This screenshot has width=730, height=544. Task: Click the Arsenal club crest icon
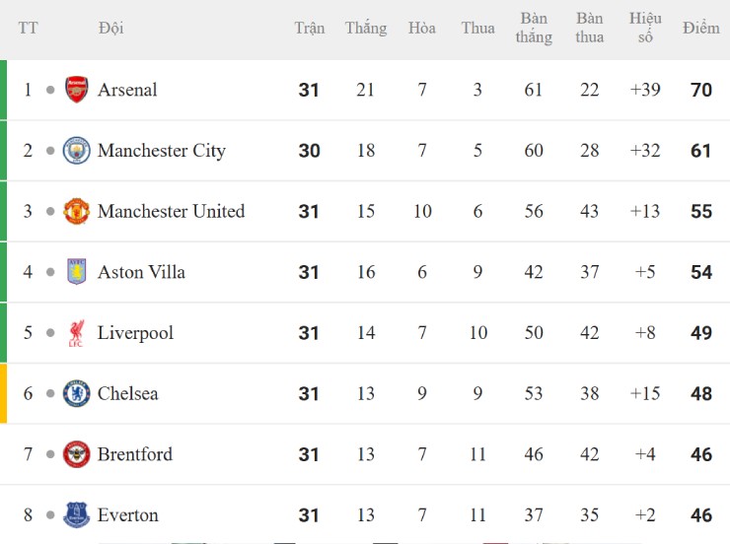[76, 90]
